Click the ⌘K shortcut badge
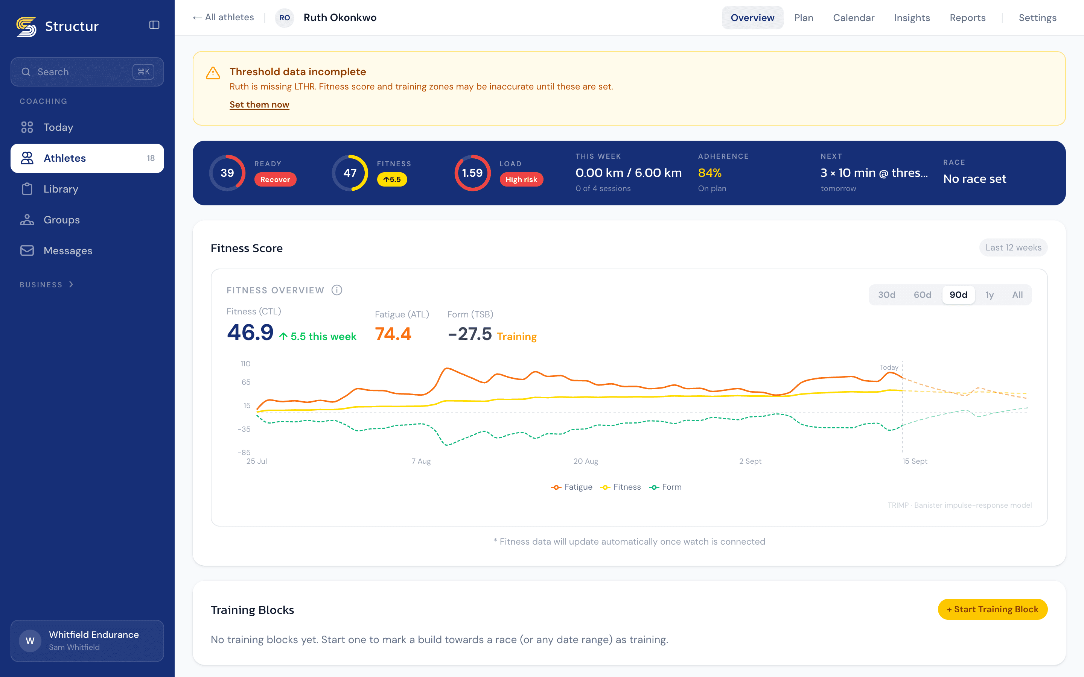This screenshot has width=1084, height=677. pos(143,71)
